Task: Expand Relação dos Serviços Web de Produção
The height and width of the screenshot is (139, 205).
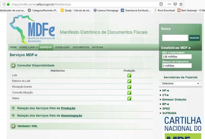Action: pos(46,108)
